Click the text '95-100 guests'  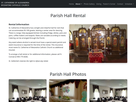click(x=29, y=30)
